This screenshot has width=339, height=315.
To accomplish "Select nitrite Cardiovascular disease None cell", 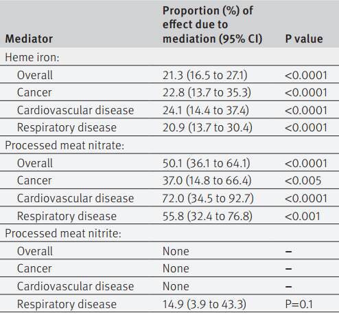I will (176, 286).
